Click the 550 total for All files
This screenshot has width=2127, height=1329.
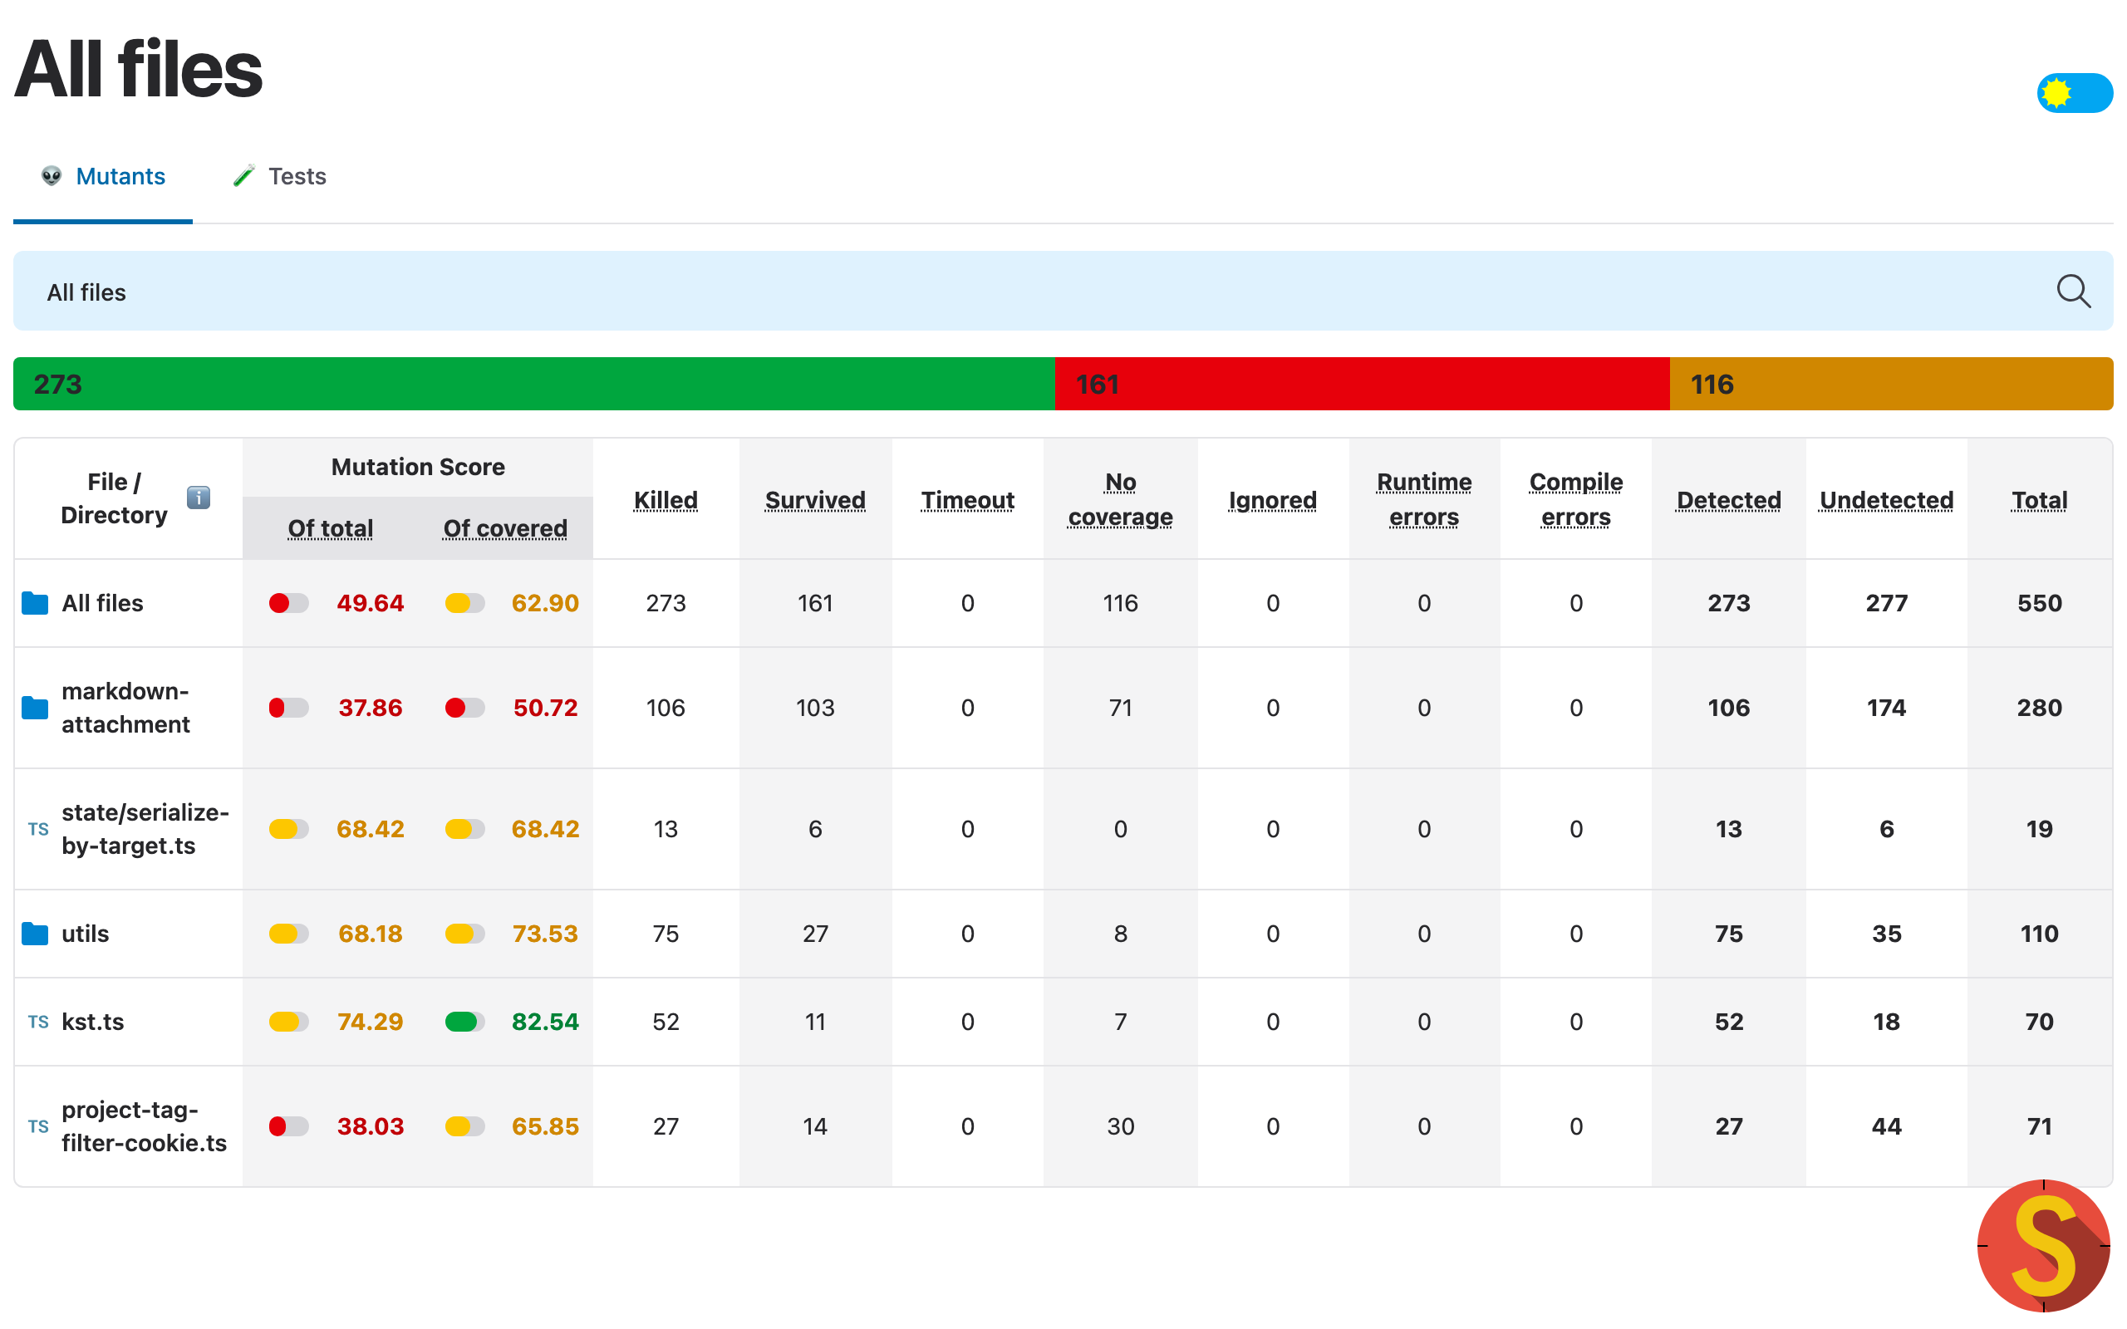click(2039, 603)
